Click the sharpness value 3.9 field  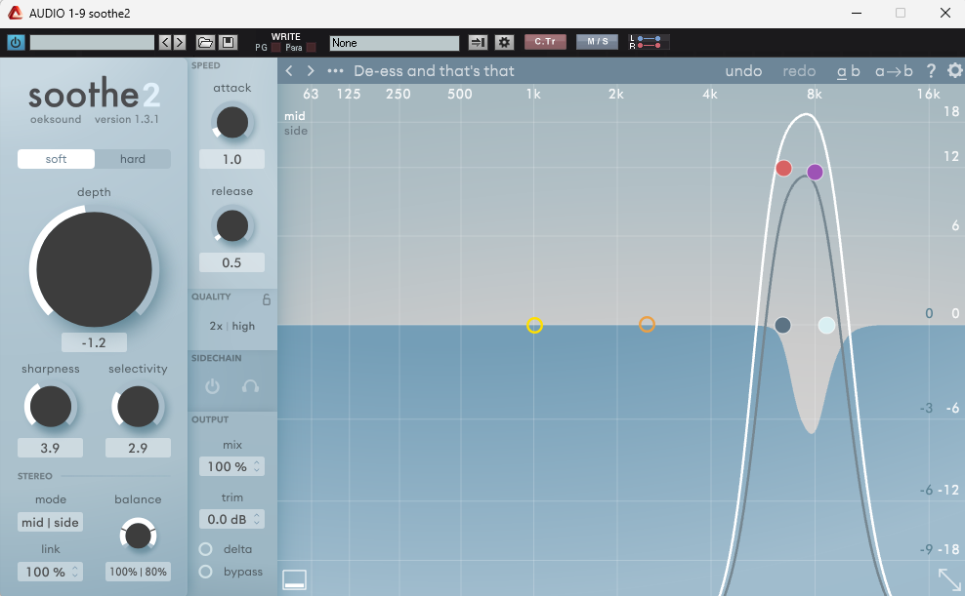click(x=50, y=448)
